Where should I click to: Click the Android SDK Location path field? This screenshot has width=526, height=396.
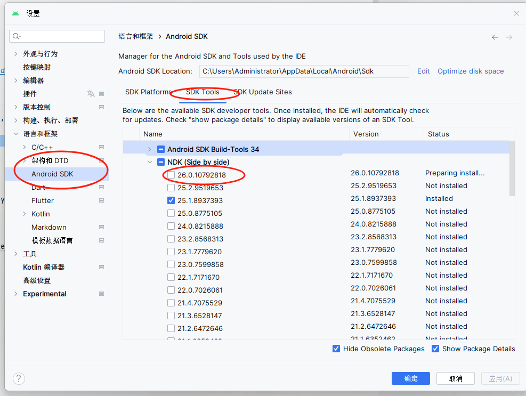click(x=304, y=71)
